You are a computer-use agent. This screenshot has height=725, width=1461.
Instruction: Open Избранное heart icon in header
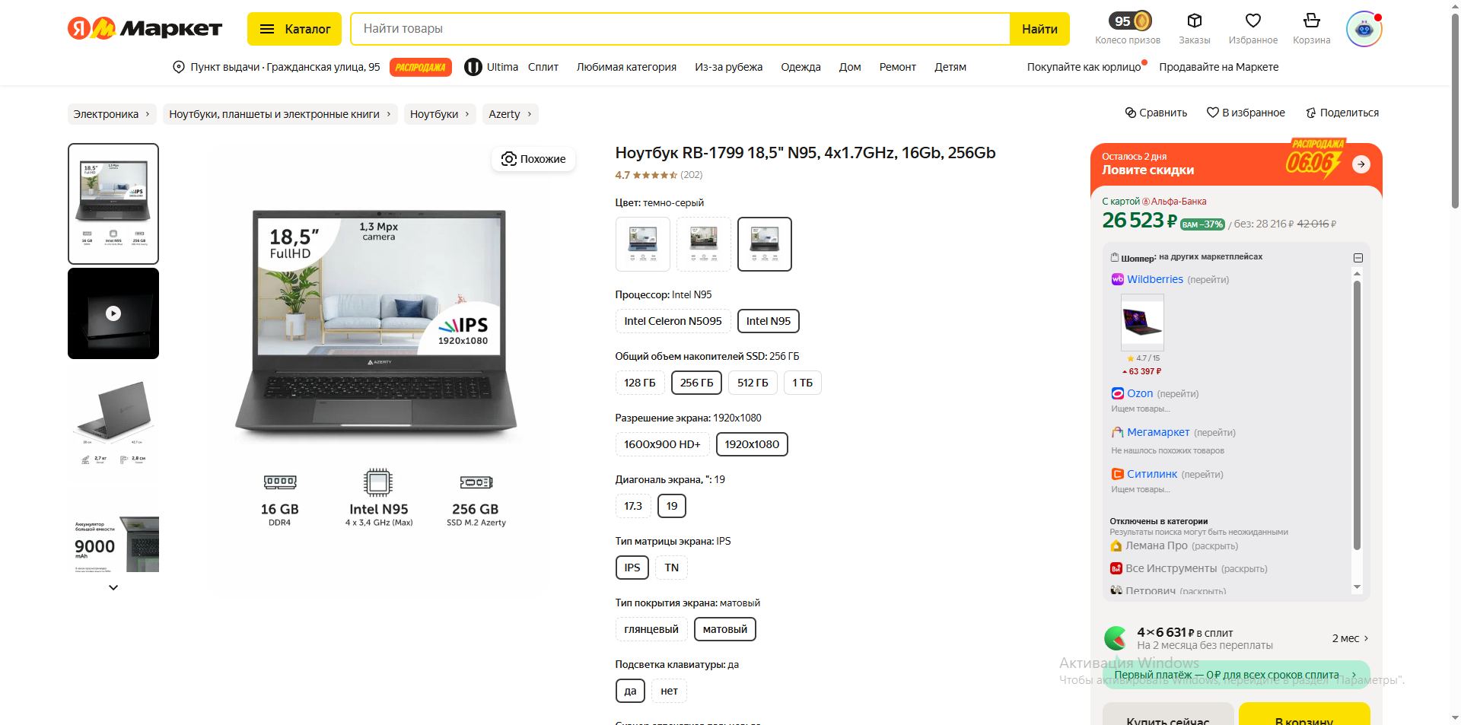tap(1253, 21)
